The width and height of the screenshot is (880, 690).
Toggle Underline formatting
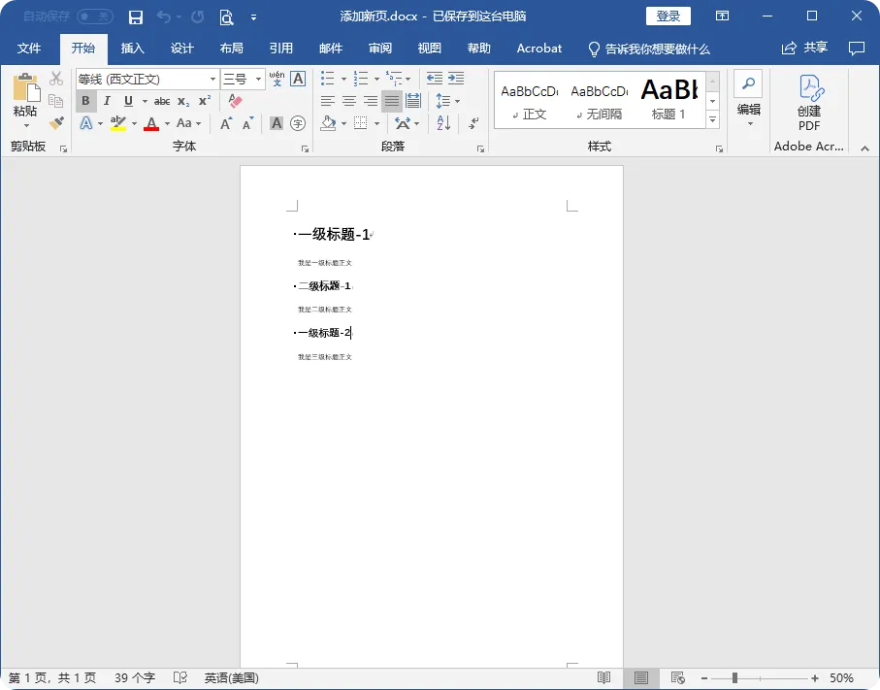(x=128, y=101)
